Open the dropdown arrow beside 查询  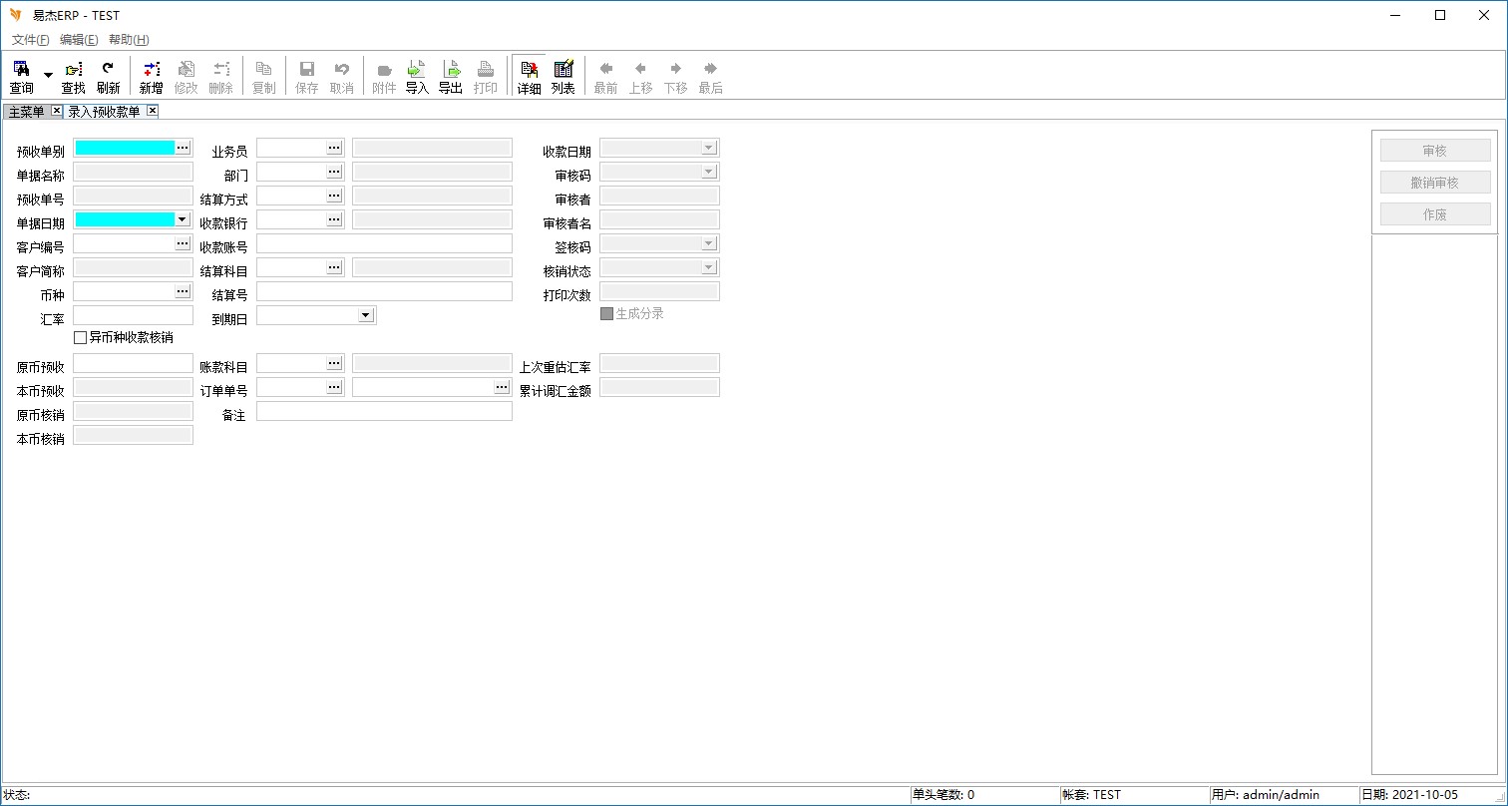48,76
